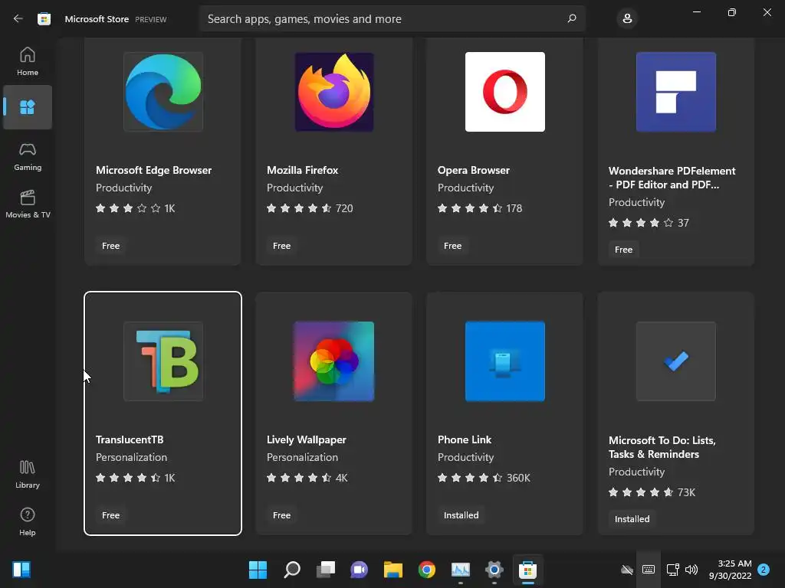Click the Lively Wallpaper app icon

pyautogui.click(x=334, y=361)
